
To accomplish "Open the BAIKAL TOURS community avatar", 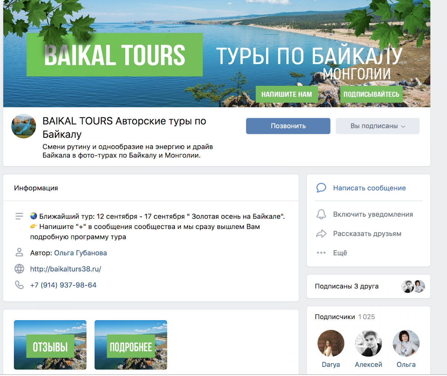I will click(x=24, y=126).
